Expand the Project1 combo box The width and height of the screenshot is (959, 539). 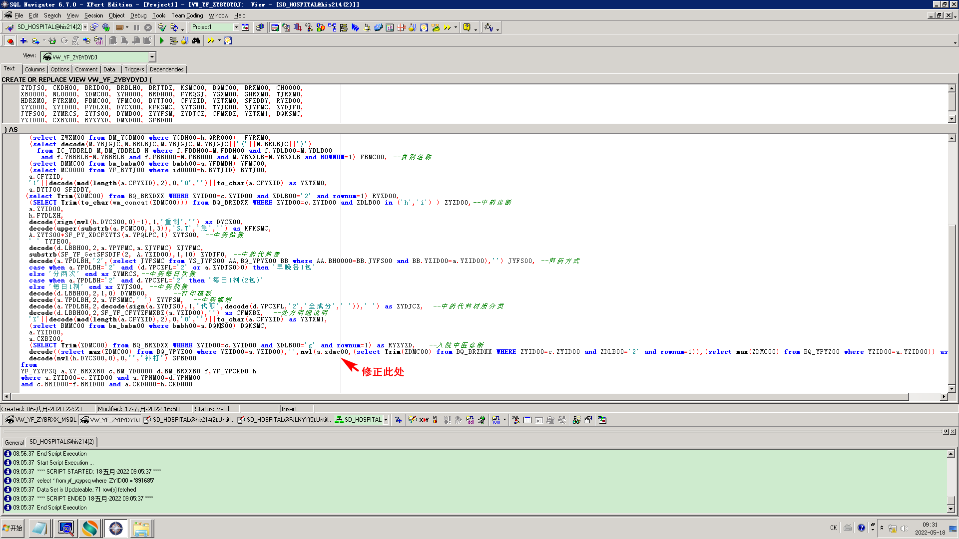point(236,27)
